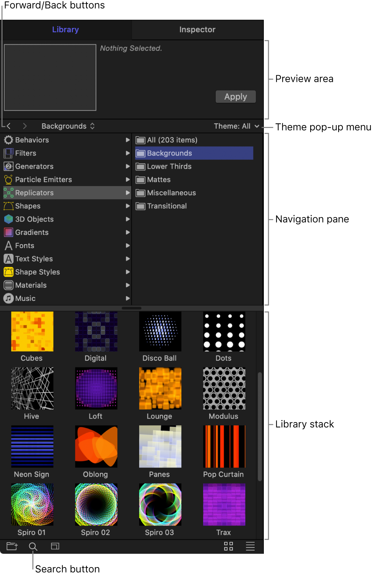
Task: Select the Disco Ball replicator thumbnail
Action: tap(160, 331)
